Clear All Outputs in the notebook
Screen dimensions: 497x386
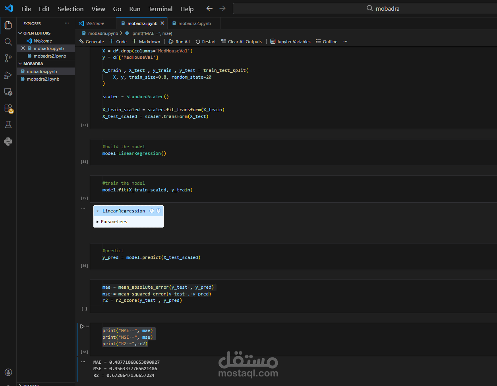point(242,41)
